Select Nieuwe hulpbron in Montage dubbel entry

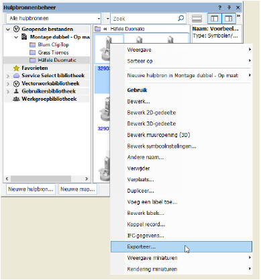point(181,75)
